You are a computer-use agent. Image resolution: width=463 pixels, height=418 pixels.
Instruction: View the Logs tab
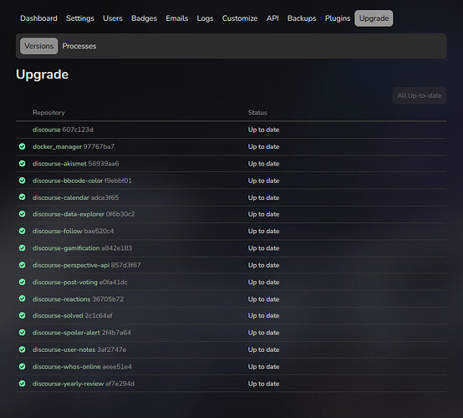click(x=205, y=18)
